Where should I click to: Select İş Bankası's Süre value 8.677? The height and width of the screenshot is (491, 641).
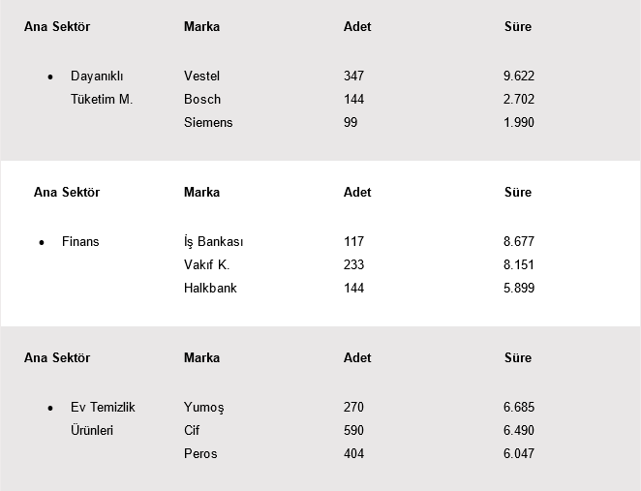pos(519,241)
